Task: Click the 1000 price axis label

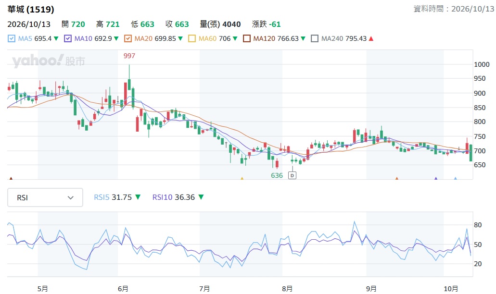Action: 482,64
